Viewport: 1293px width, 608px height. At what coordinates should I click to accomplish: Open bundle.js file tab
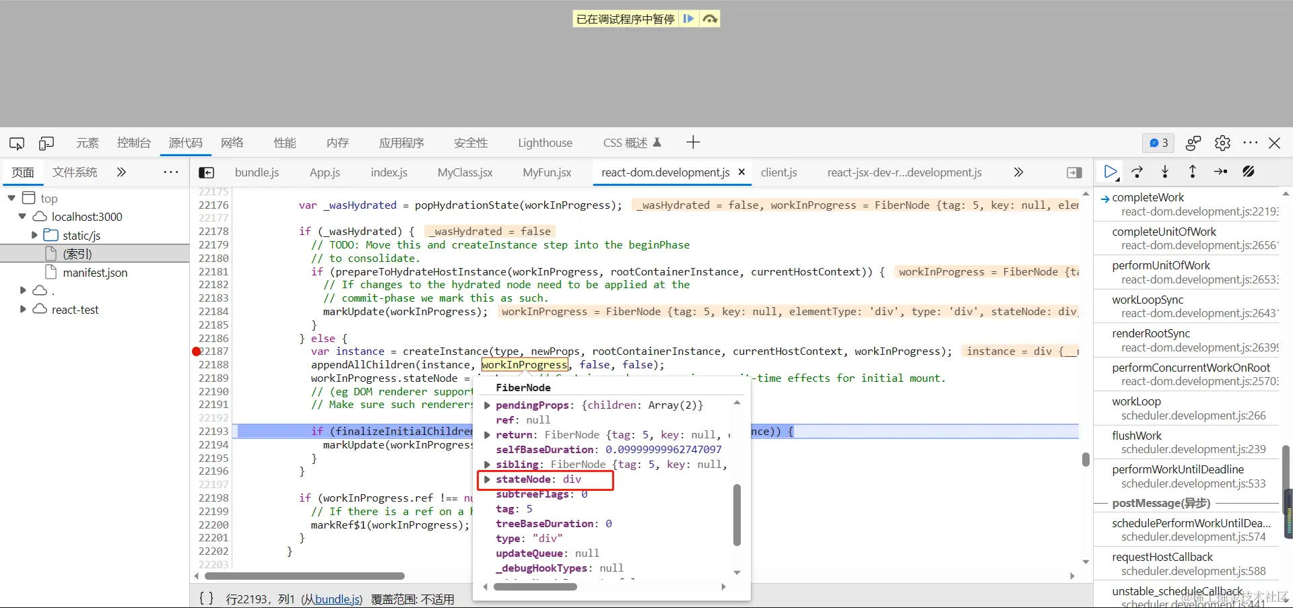[x=257, y=172]
